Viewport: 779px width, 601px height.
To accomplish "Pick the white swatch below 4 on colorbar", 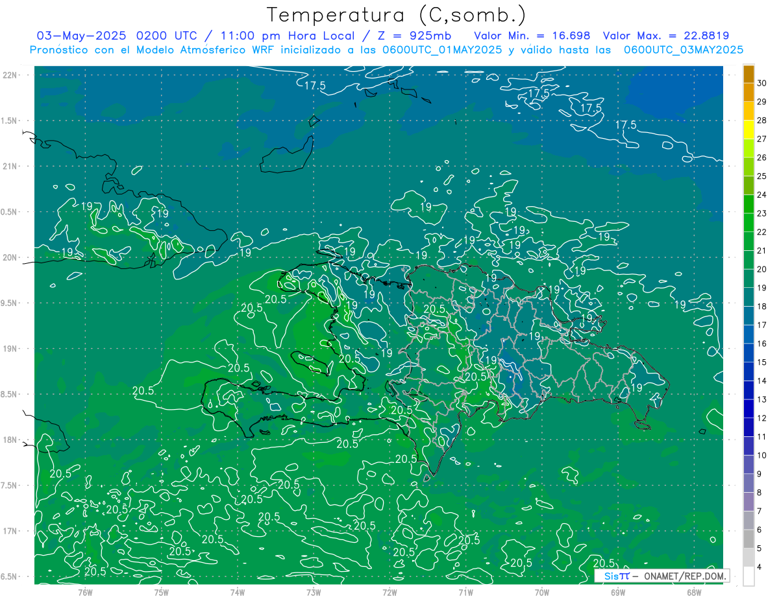I will (x=748, y=576).
